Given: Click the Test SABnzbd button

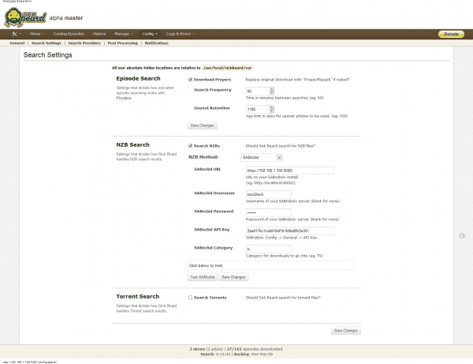Looking at the screenshot, I should click(202, 277).
